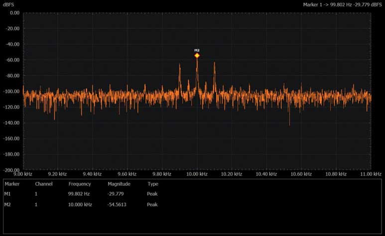
Task: Click the Marker column header
Action: point(11,184)
